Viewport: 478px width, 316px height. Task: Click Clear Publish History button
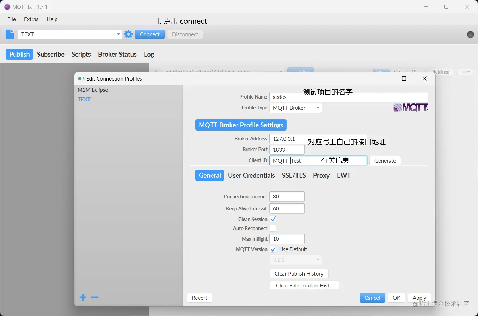pyautogui.click(x=299, y=273)
